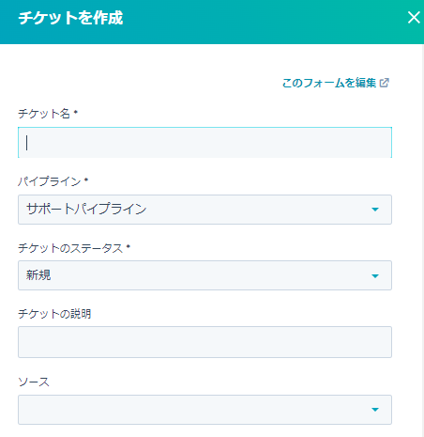Click the ソース field label
The image size is (424, 437).
pos(34,382)
